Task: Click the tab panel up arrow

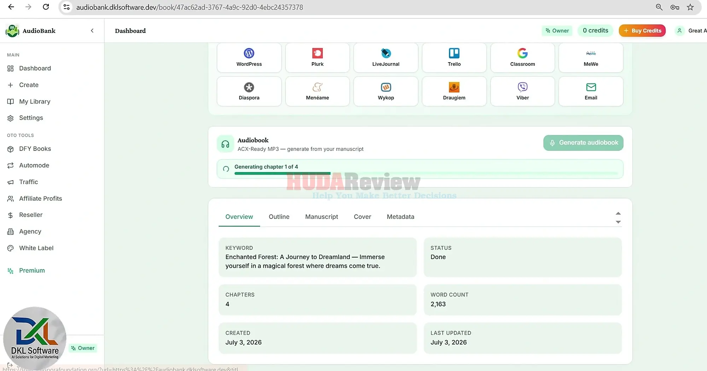Action: point(618,213)
